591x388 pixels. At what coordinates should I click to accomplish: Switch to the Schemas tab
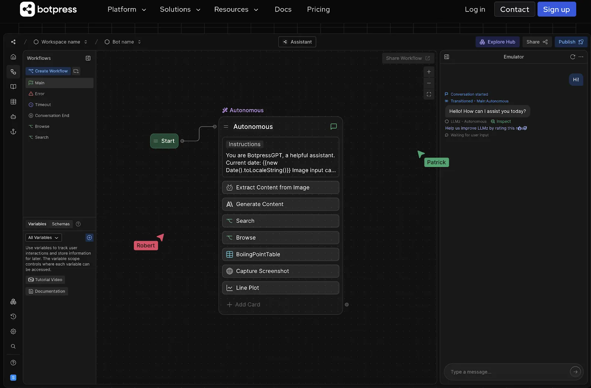(x=61, y=224)
